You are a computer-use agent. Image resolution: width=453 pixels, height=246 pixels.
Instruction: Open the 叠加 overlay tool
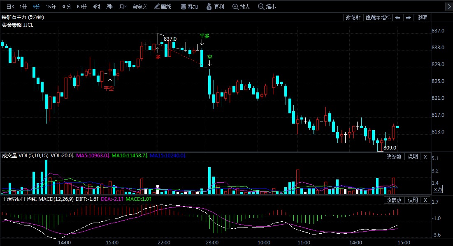click(189, 7)
